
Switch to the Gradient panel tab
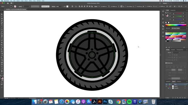pos(173,50)
